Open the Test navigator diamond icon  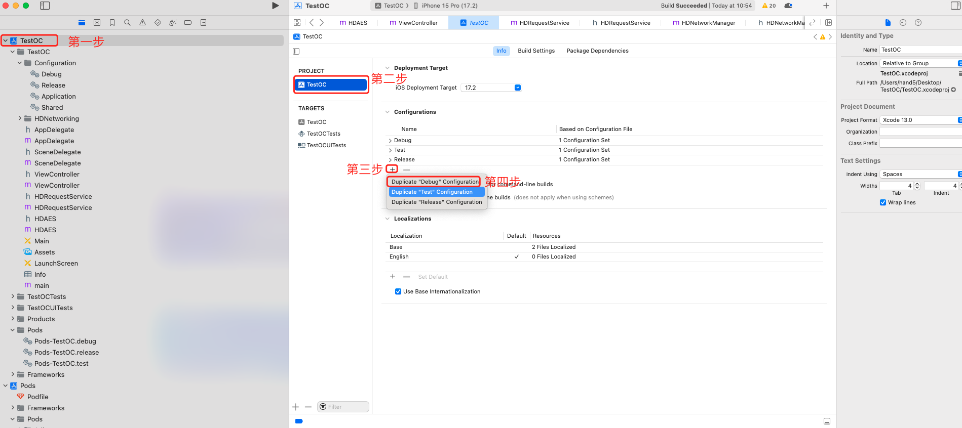pyautogui.click(x=158, y=23)
